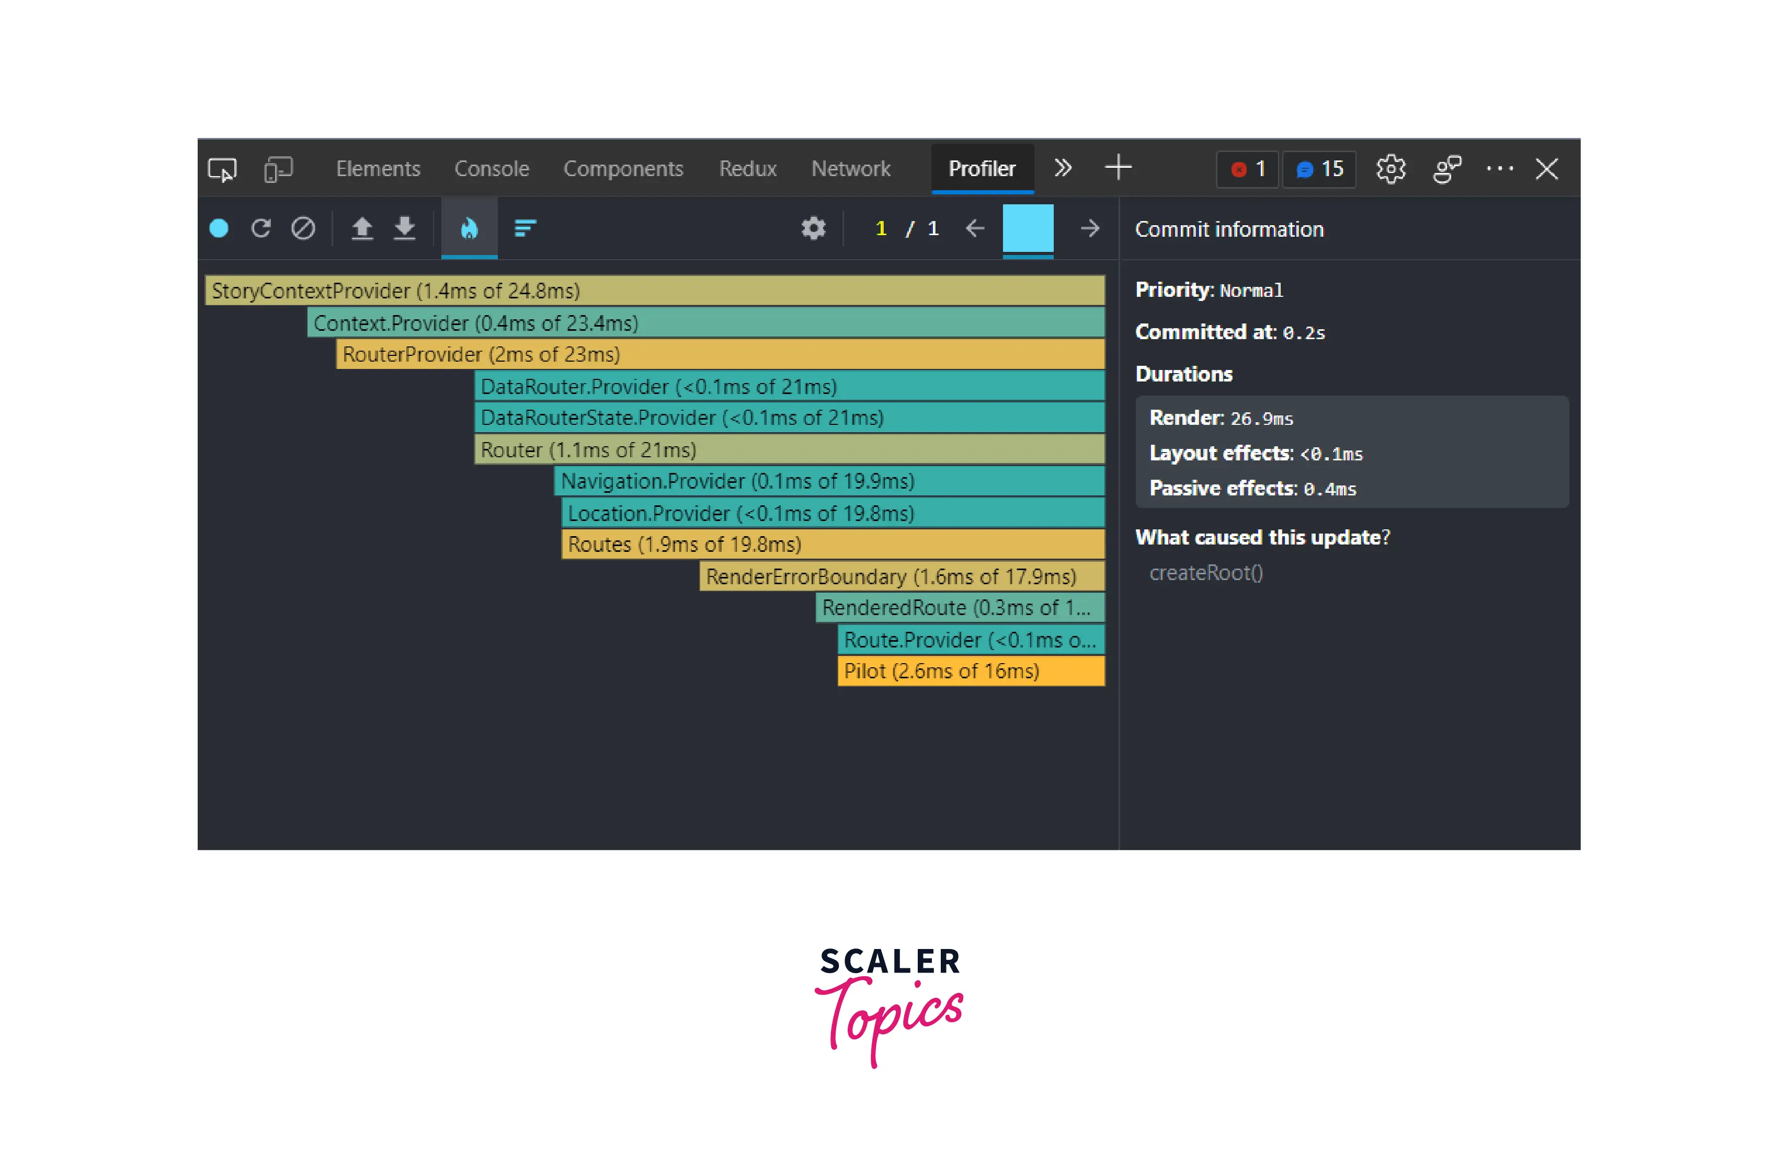Click reload and start profiling icon
Image resolution: width=1778 pixels, height=1169 pixels.
click(261, 228)
